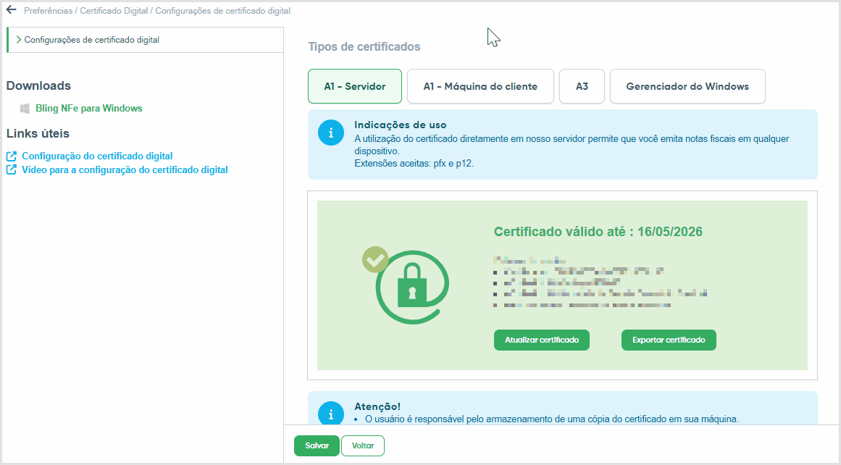Viewport: 841px width, 465px height.
Task: Click the 'Downloads' heading
Action: [38, 85]
